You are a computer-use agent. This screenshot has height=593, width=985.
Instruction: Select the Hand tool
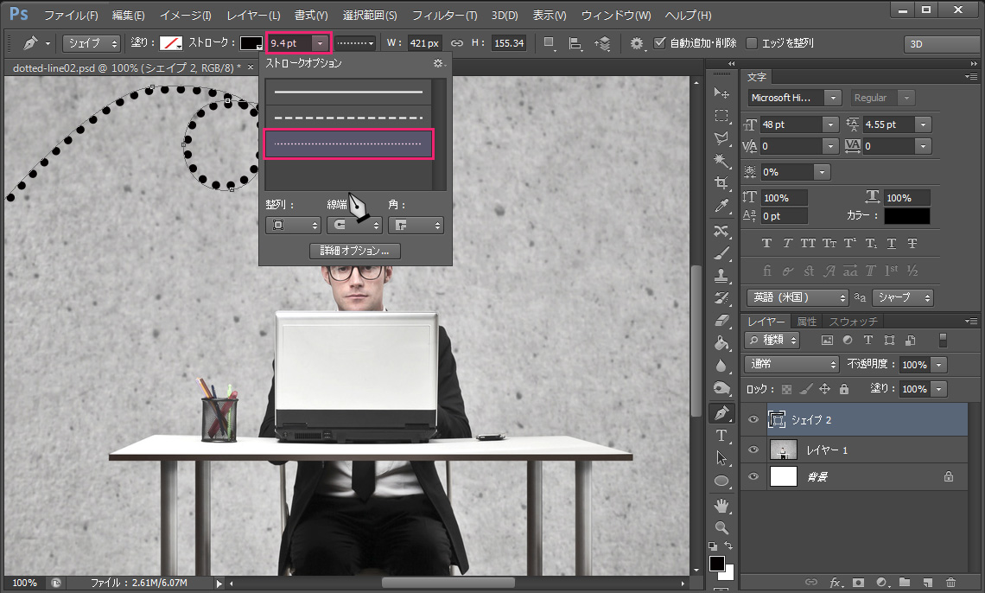click(721, 504)
